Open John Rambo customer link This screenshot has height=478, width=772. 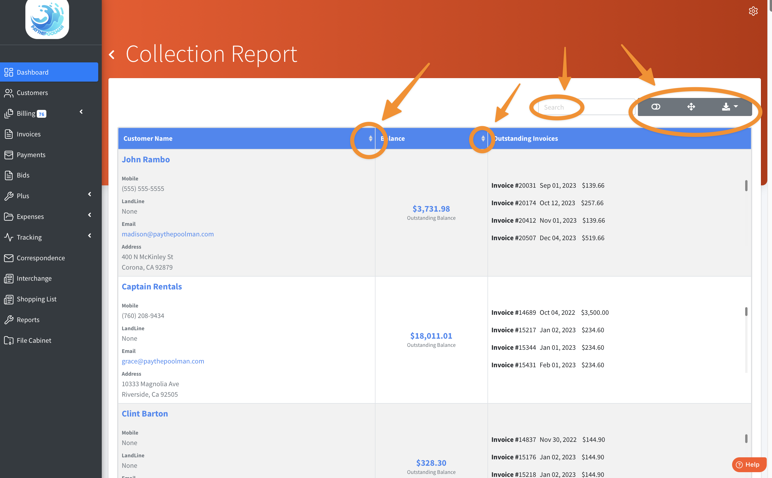[146, 159]
